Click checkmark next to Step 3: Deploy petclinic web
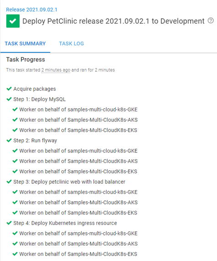The height and width of the screenshot is (261, 217). (9, 182)
